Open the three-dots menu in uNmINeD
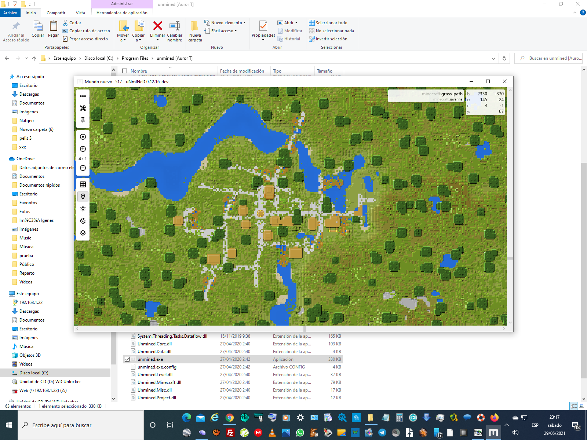The width and height of the screenshot is (587, 440). click(83, 96)
